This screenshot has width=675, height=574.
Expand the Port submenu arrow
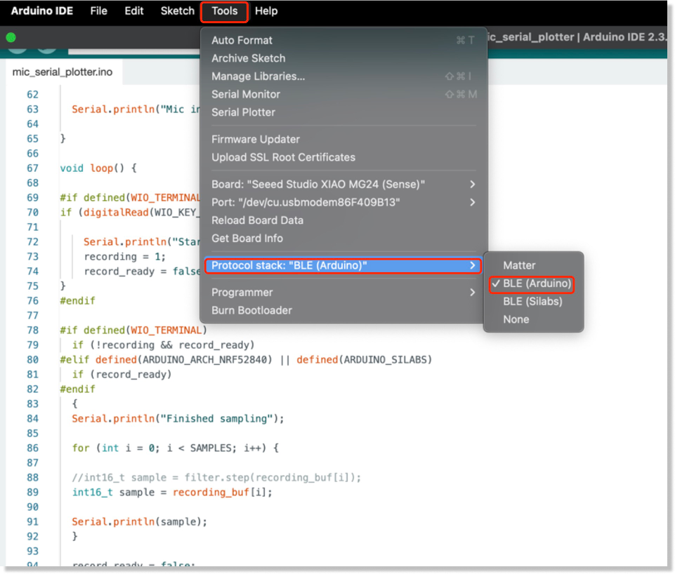[472, 203]
